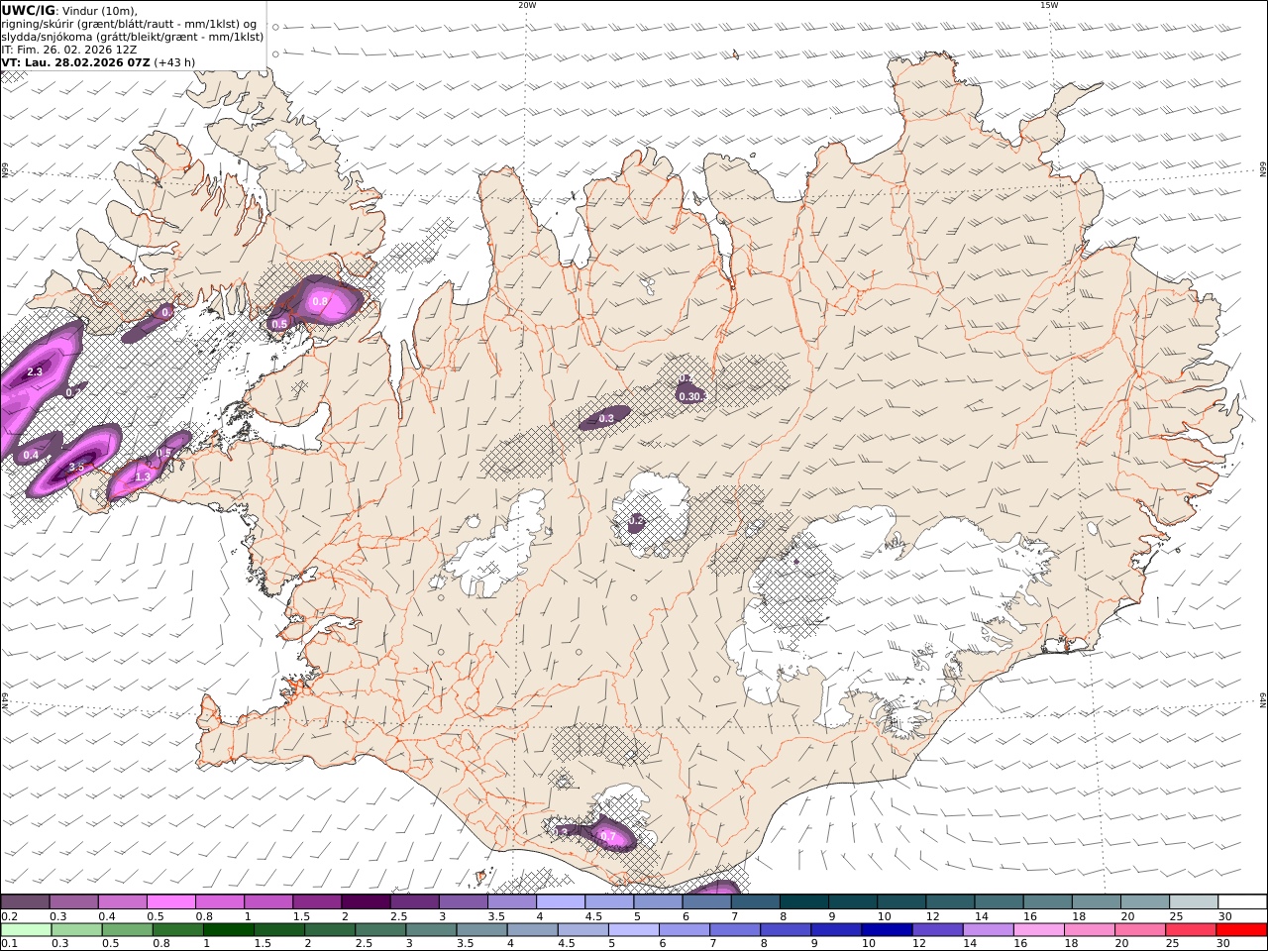Click the '2.3' contour label on the map
This screenshot has width=1268, height=951.
coord(35,371)
